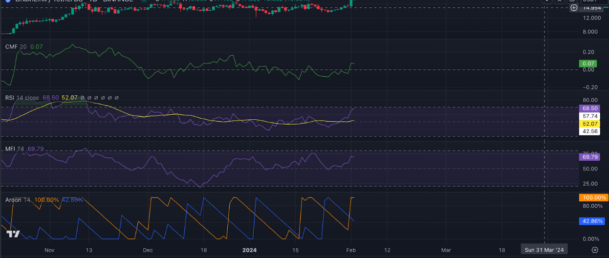Screen dimensions: 609x258
Task: Click blue 42.86% Aroon axis tag
Action: pos(593,221)
